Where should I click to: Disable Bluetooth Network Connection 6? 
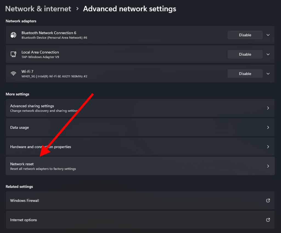(245, 35)
